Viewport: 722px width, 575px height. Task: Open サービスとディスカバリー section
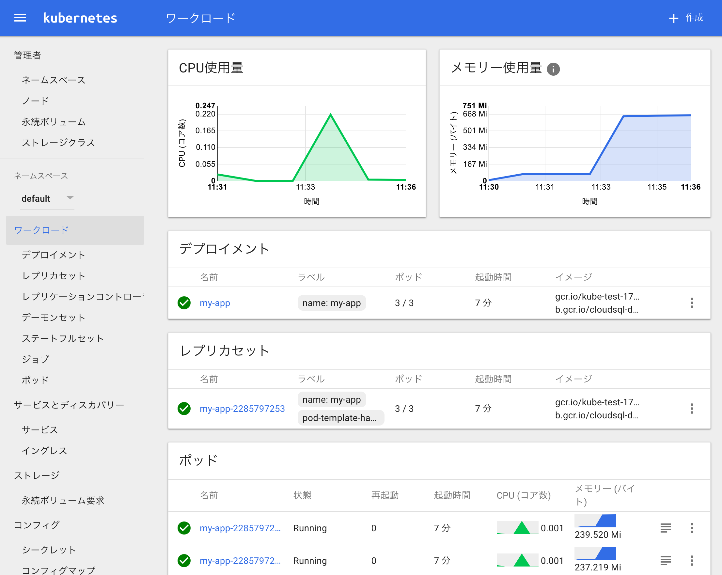tap(69, 405)
